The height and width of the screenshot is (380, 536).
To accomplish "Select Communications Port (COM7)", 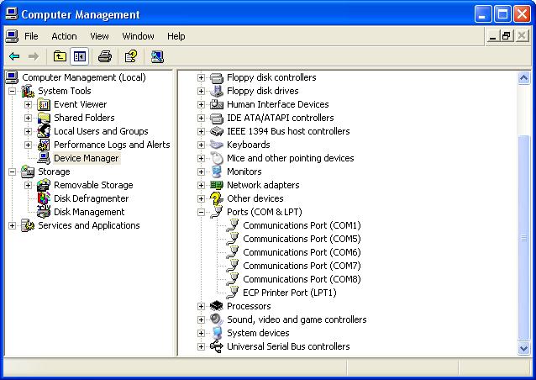I will (x=302, y=266).
